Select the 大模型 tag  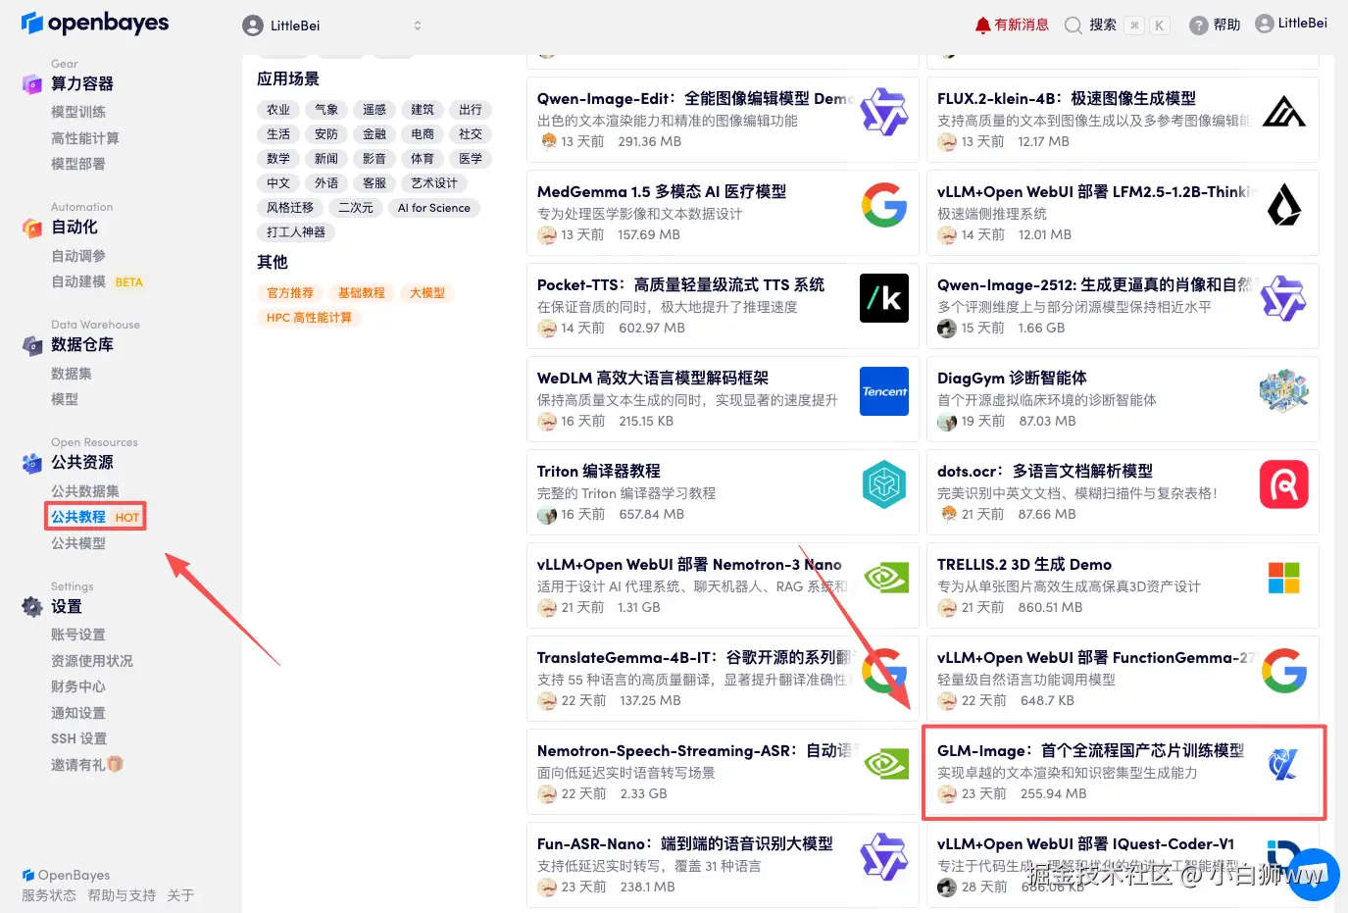coord(427,293)
